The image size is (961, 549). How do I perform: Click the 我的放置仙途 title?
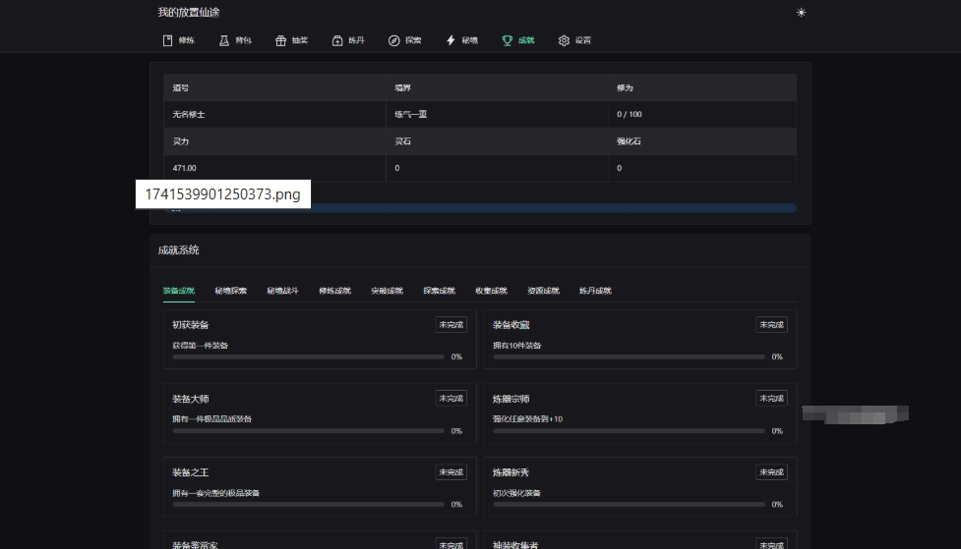[x=189, y=12]
